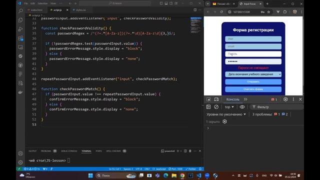Switch to the OUTPUT panel tab
Screen dimensions: 320x180
[32, 151]
